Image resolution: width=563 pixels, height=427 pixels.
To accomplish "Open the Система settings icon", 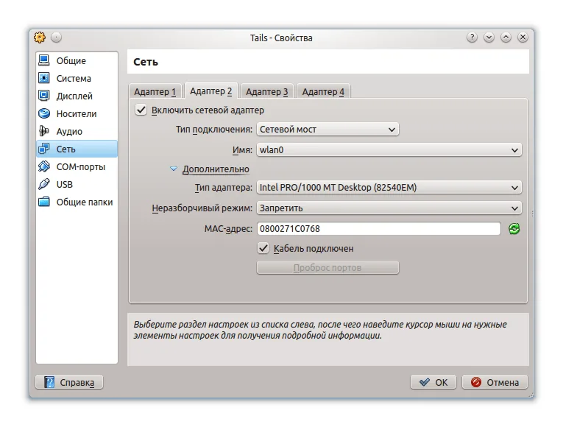I will coord(44,78).
